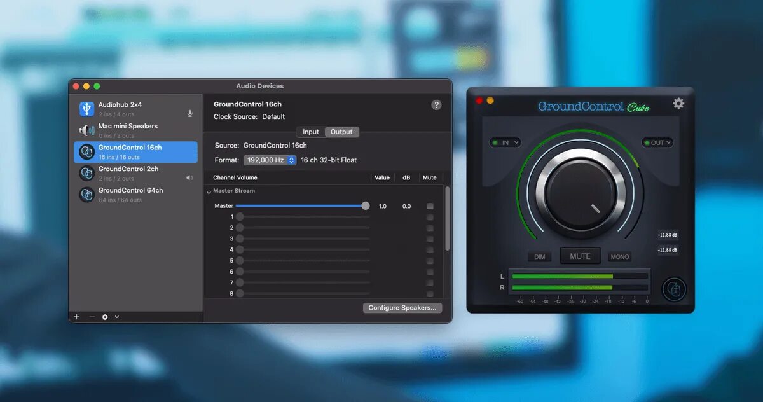Open GroundControl Cube settings gear
Viewport: 763px width, 402px height.
click(x=678, y=103)
